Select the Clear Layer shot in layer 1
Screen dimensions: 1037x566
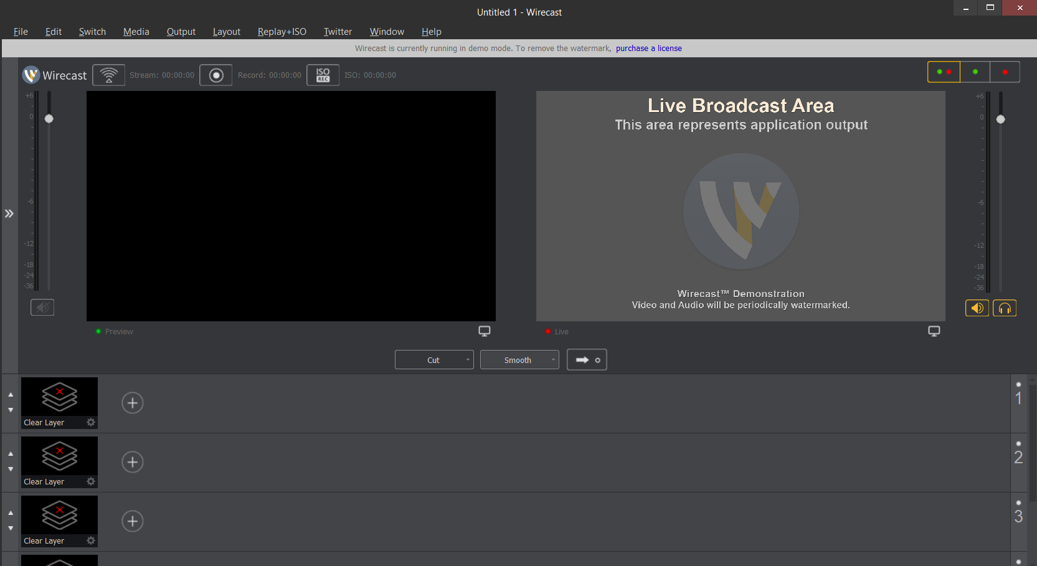(59, 403)
